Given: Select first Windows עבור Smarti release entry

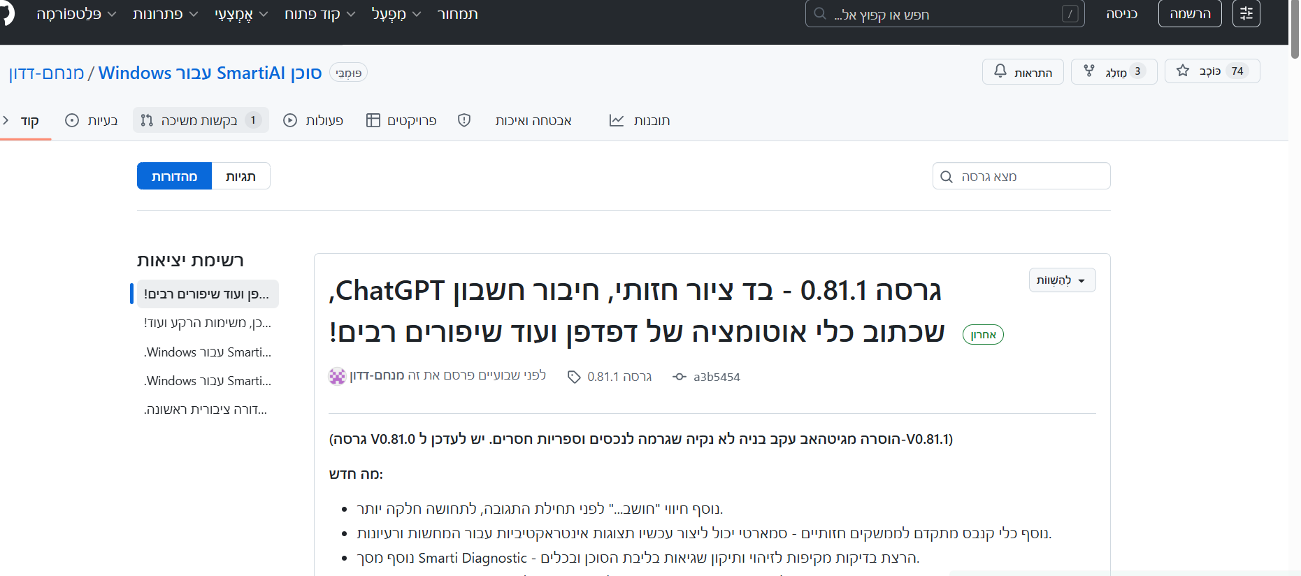Looking at the screenshot, I should click(x=207, y=352).
